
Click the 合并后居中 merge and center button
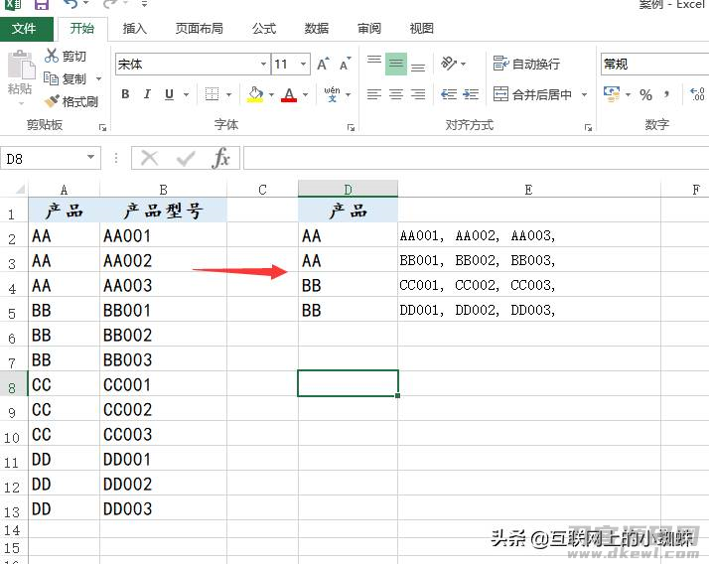click(532, 94)
